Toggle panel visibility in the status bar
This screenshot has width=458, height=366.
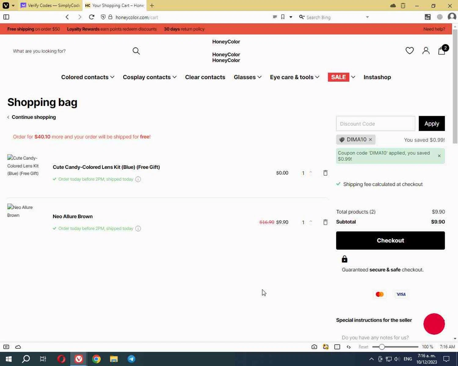pyautogui.click(x=6, y=347)
